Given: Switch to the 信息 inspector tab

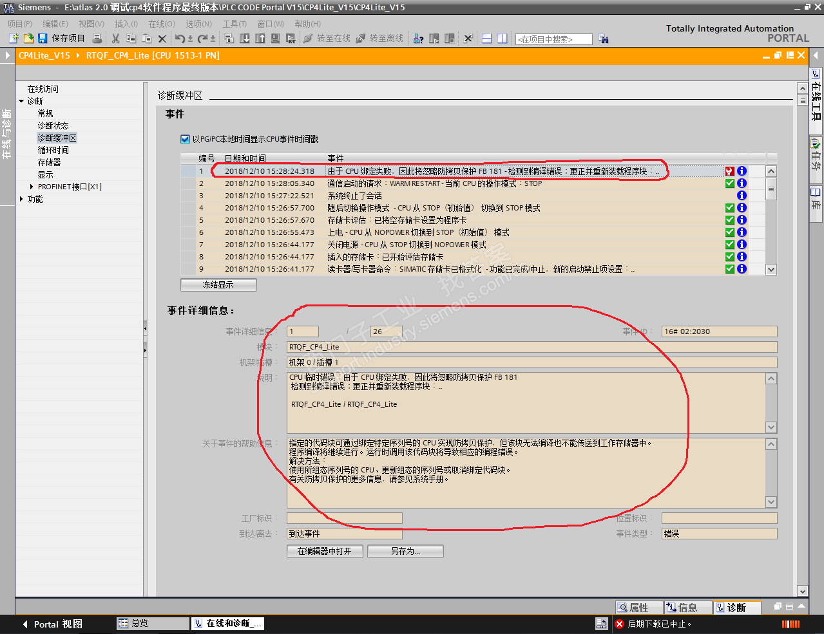Looking at the screenshot, I should [688, 608].
